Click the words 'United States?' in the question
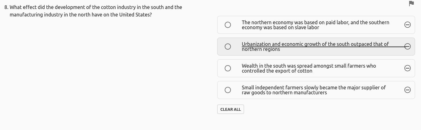421x130 pixels. [135, 15]
